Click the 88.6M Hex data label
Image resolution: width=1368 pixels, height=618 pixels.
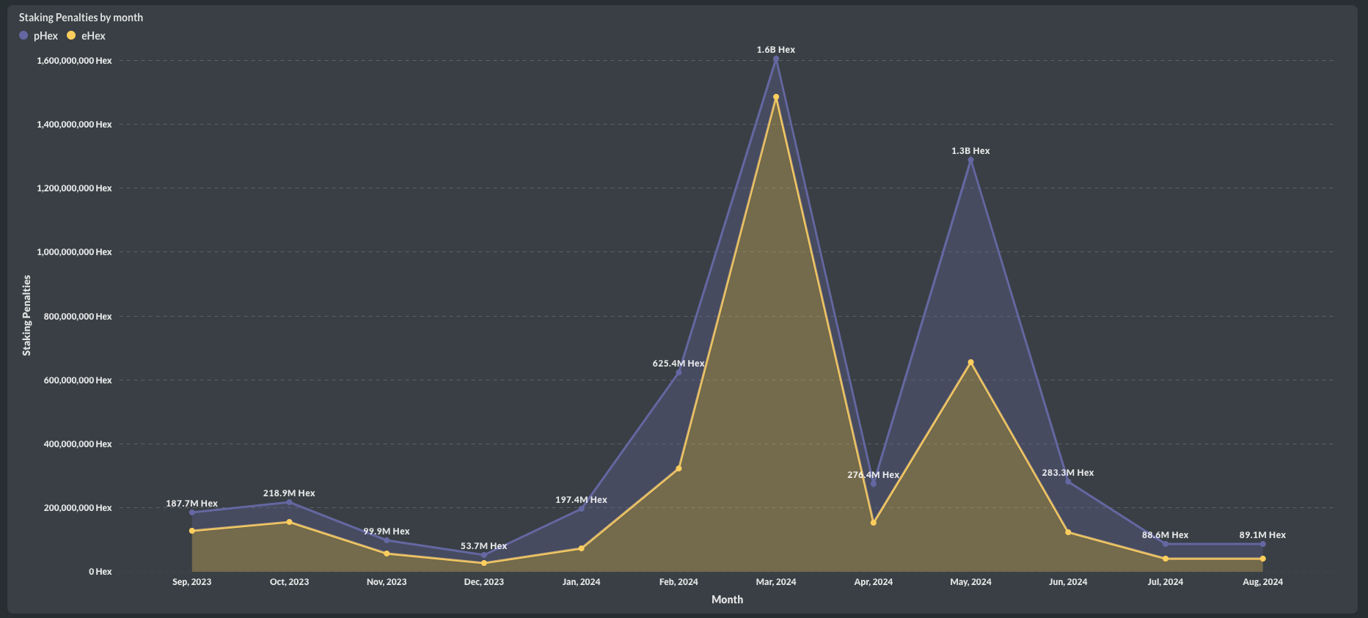(x=1165, y=535)
